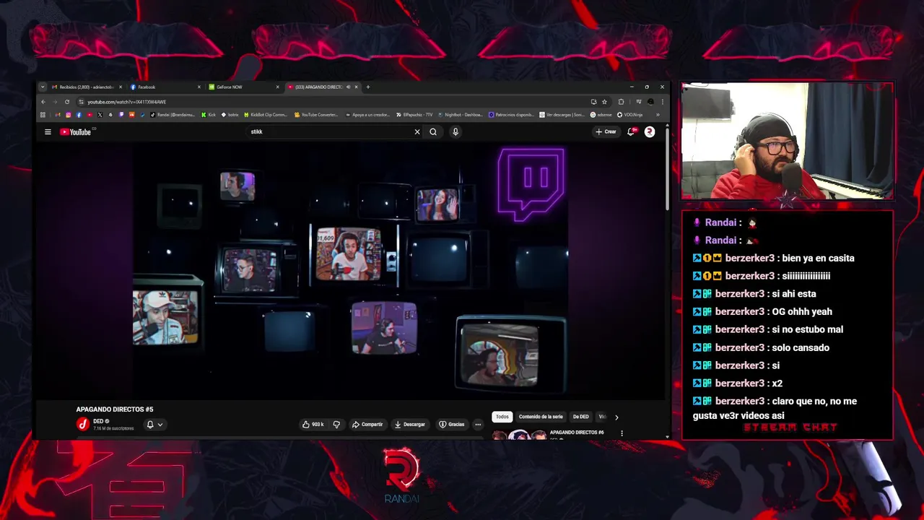Open the Nightbot Dashboard bookmark
The image size is (924, 520).
(460, 115)
